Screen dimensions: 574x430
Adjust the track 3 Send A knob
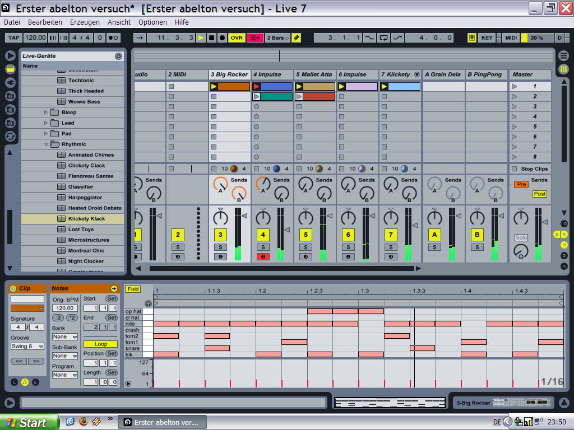tap(220, 185)
